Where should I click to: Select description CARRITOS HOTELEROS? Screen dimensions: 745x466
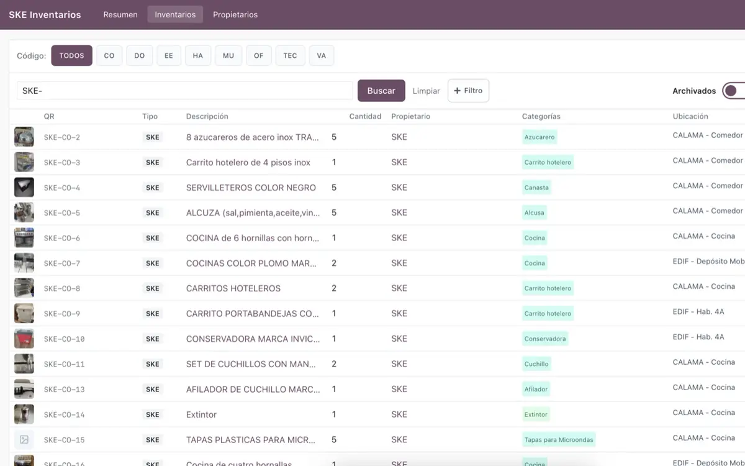click(233, 288)
